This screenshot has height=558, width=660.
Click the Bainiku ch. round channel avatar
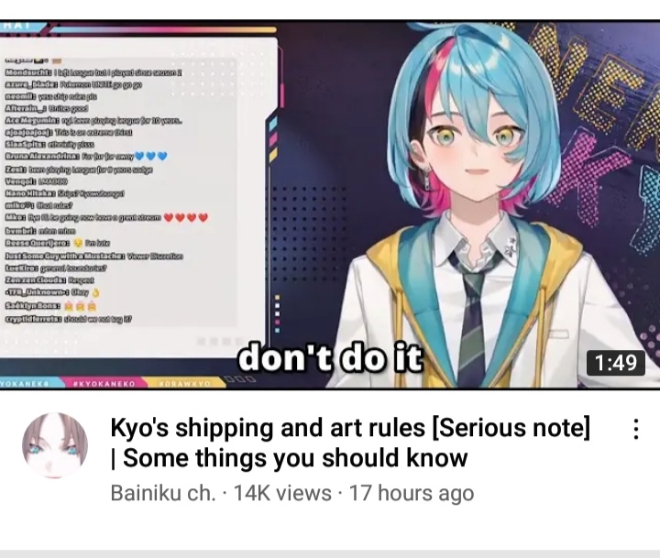(55, 446)
